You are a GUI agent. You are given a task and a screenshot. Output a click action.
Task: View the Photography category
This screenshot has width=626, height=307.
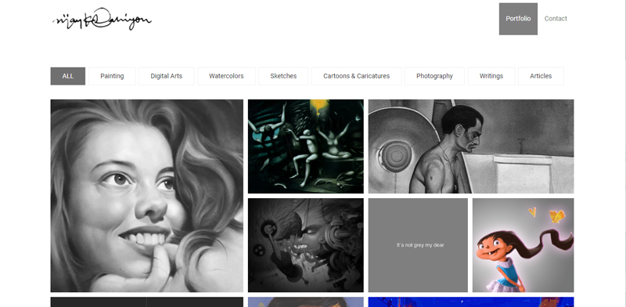point(434,76)
